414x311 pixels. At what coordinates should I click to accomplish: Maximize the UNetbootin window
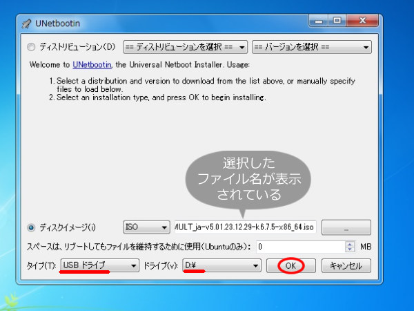(x=337, y=21)
